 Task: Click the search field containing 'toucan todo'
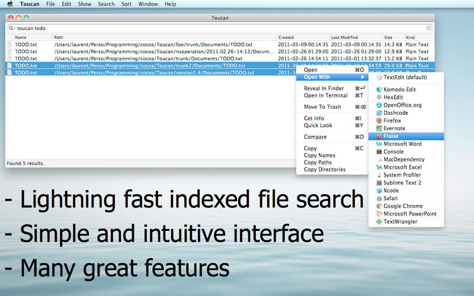click(220, 28)
